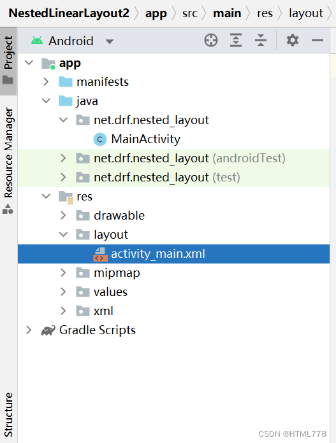336x443 pixels.
Task: Click the drawable folder icon
Action: click(x=83, y=215)
